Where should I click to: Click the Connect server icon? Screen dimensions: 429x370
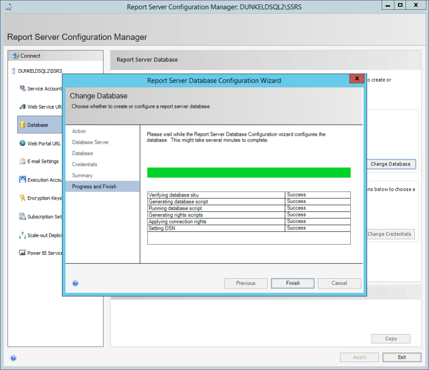(15, 56)
